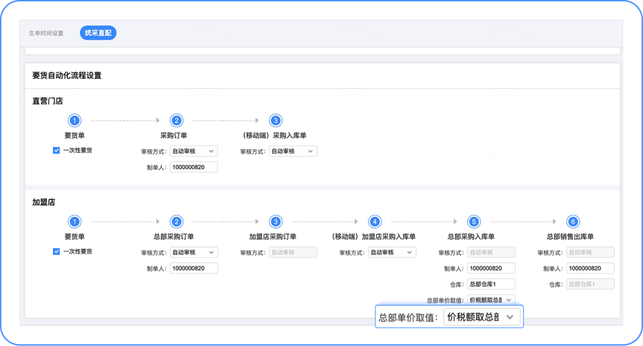The width and height of the screenshot is (643, 346).
Task: Switch to 生单时间设置 tab
Action: click(x=46, y=33)
